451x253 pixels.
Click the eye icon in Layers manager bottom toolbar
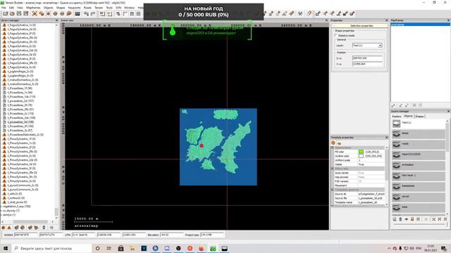[x=407, y=219]
